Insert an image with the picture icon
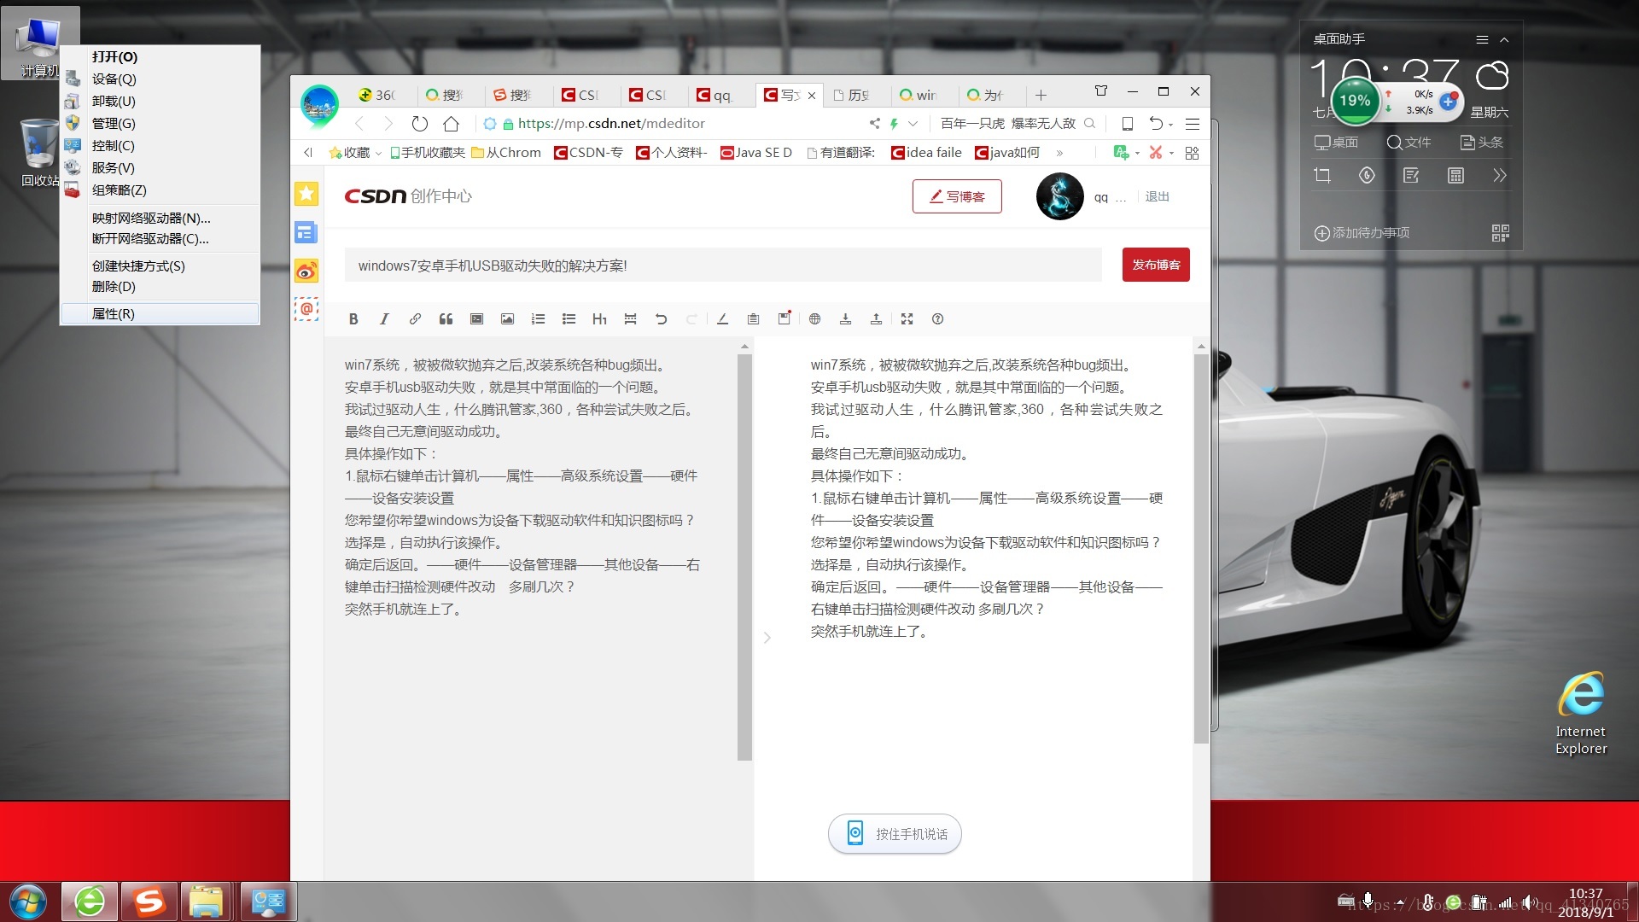Screen dimensions: 1639x922 click(507, 319)
